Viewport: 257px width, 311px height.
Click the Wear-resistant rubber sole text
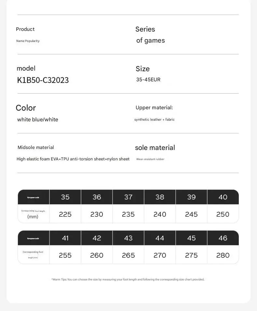[x=150, y=159]
